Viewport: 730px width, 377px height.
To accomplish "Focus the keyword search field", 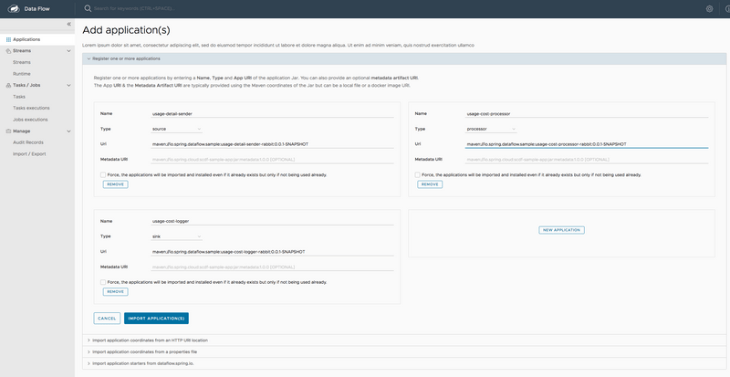I will pos(134,8).
